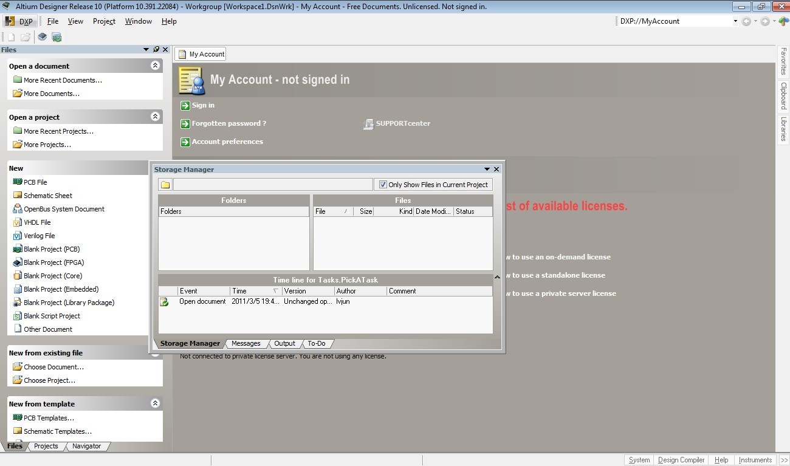Open the DXP://MyAccount address dropdown
790x466 pixels.
point(735,21)
